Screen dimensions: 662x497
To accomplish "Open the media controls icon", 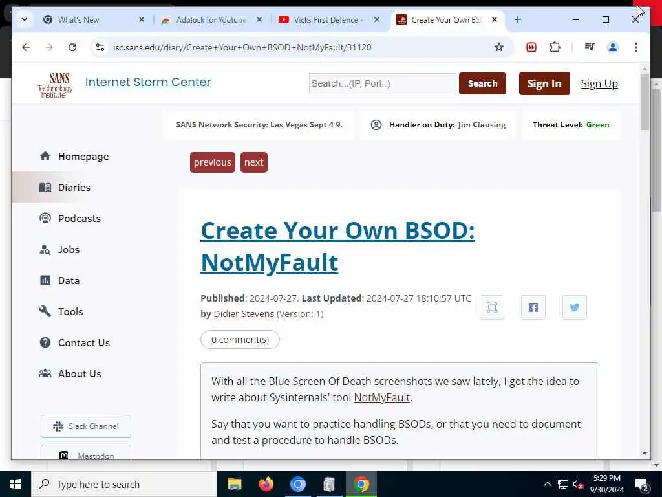I will [590, 47].
